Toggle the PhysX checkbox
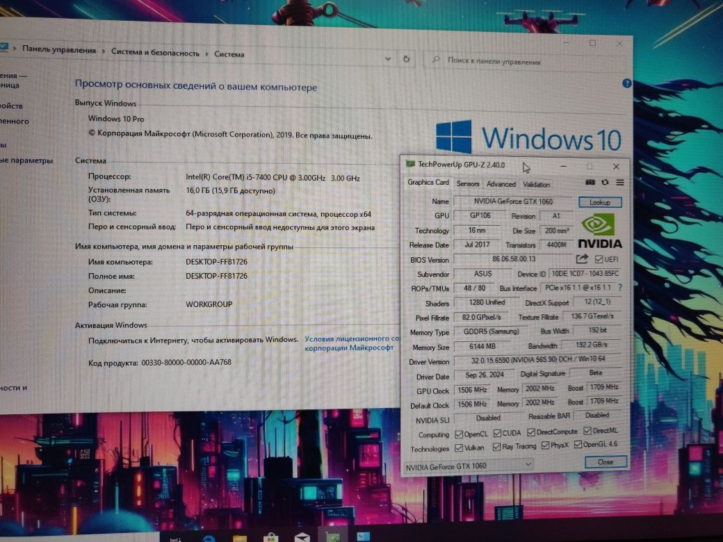The image size is (723, 542). pyautogui.click(x=545, y=445)
